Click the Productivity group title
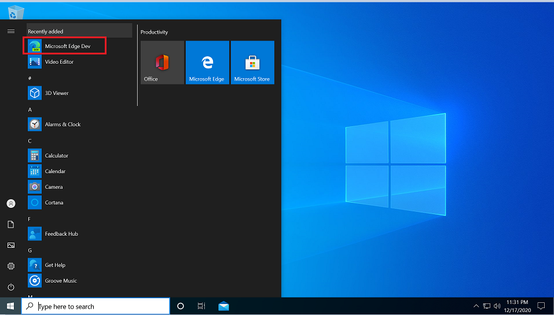 click(x=155, y=32)
